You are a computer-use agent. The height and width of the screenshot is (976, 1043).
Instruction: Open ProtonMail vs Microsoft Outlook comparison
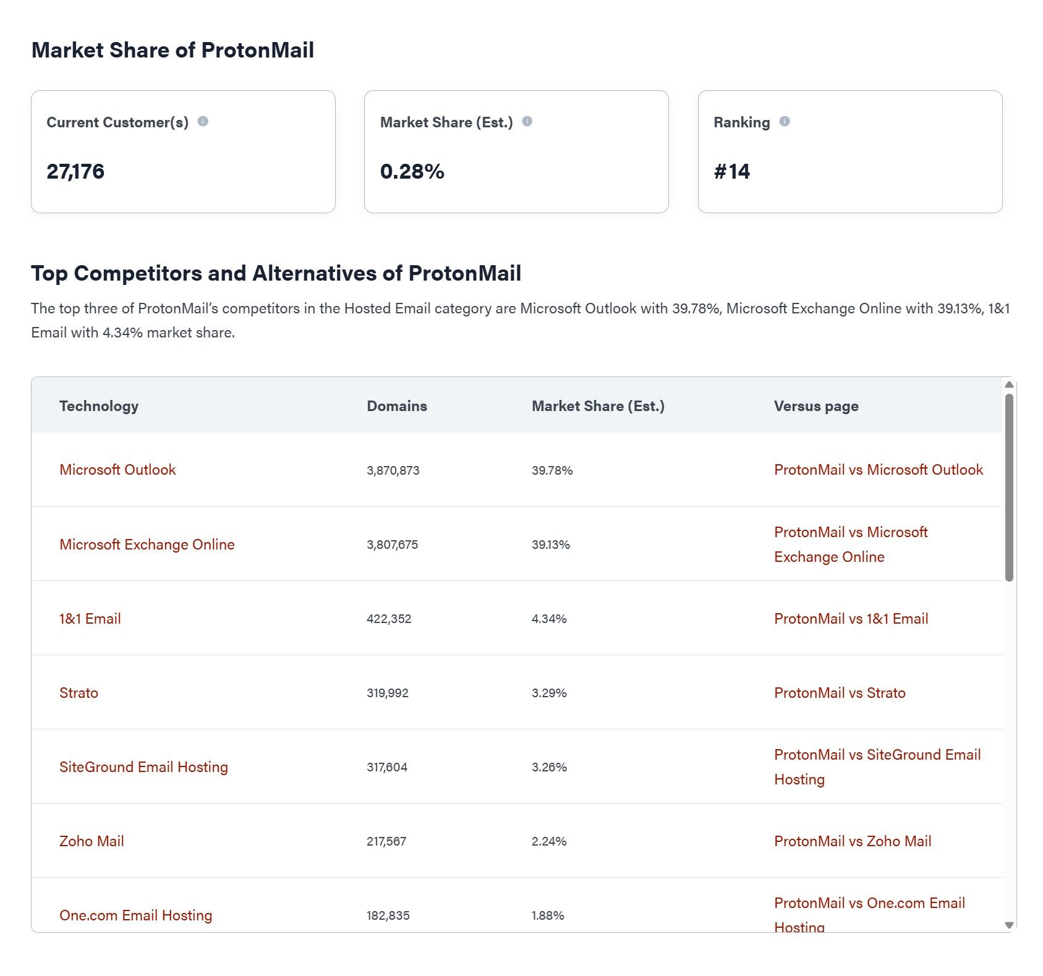878,470
